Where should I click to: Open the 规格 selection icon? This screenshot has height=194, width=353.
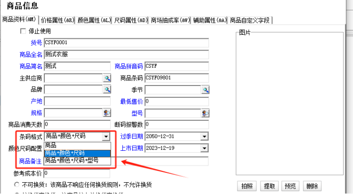pos(107,113)
